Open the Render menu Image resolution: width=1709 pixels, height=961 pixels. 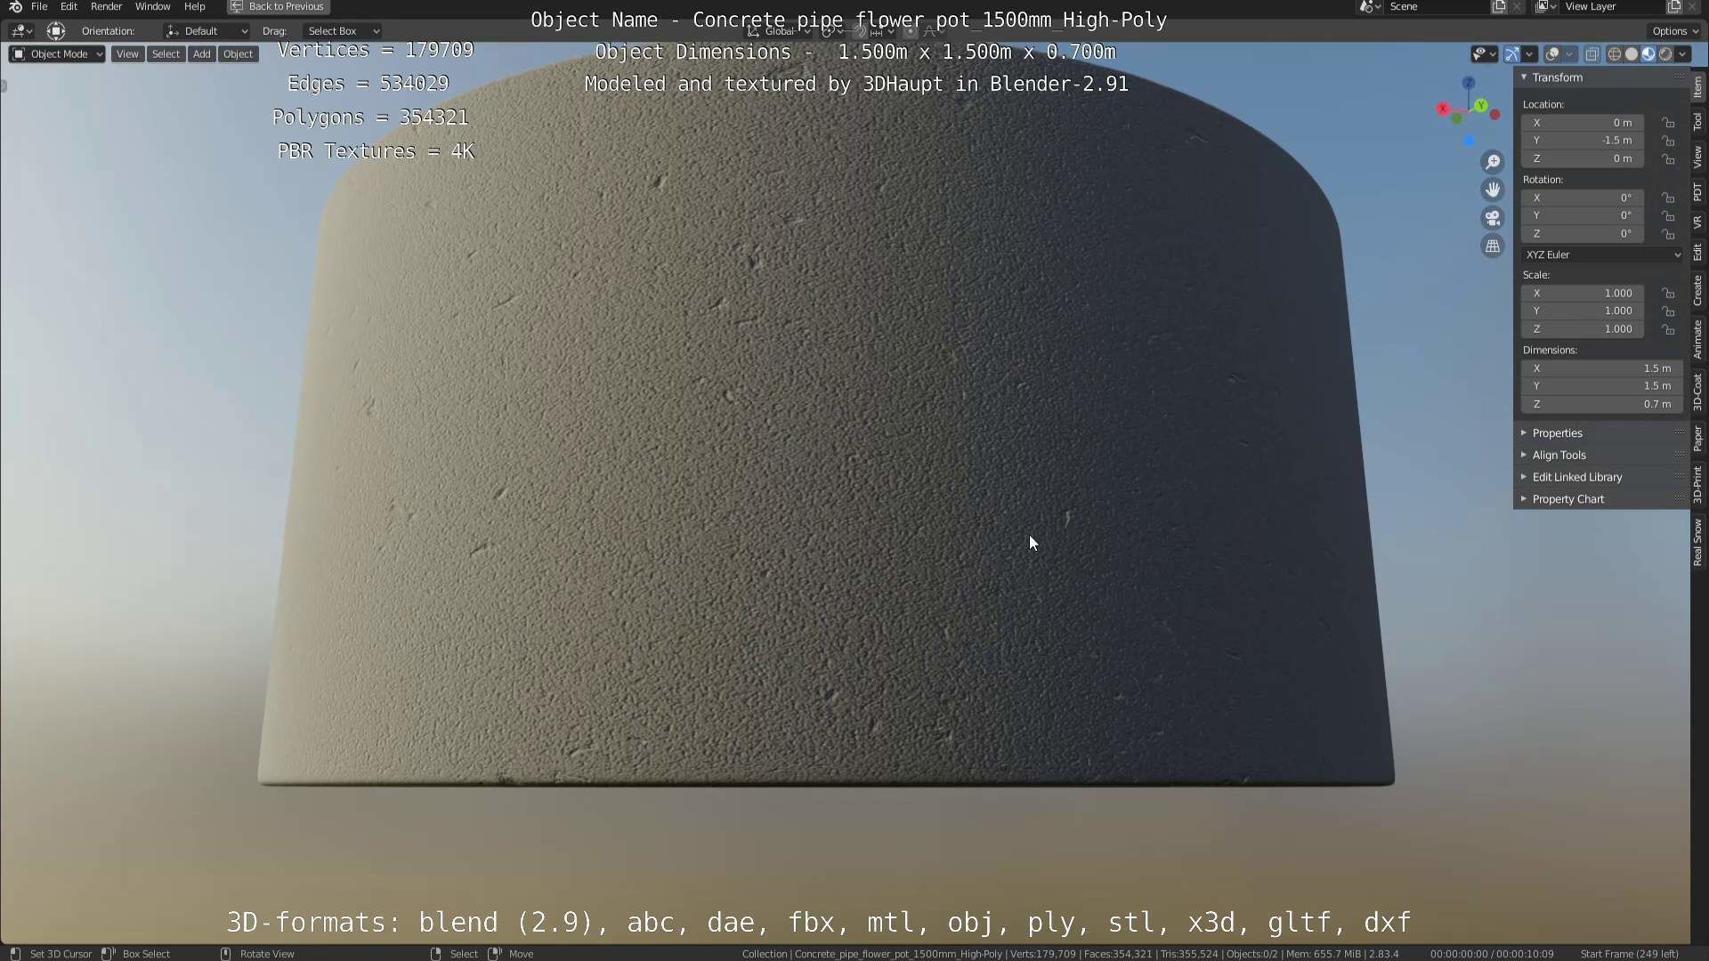[x=106, y=6]
